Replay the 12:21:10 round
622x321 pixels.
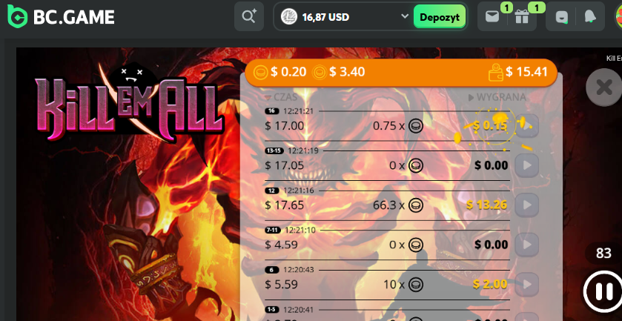click(x=527, y=245)
